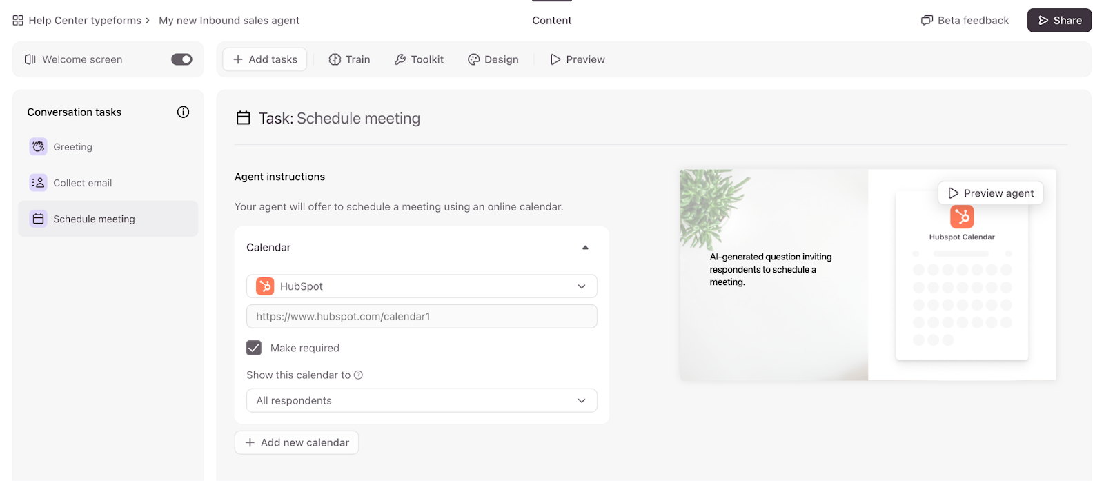
Task: Toggle the Welcome screen switch
Action: point(181,59)
